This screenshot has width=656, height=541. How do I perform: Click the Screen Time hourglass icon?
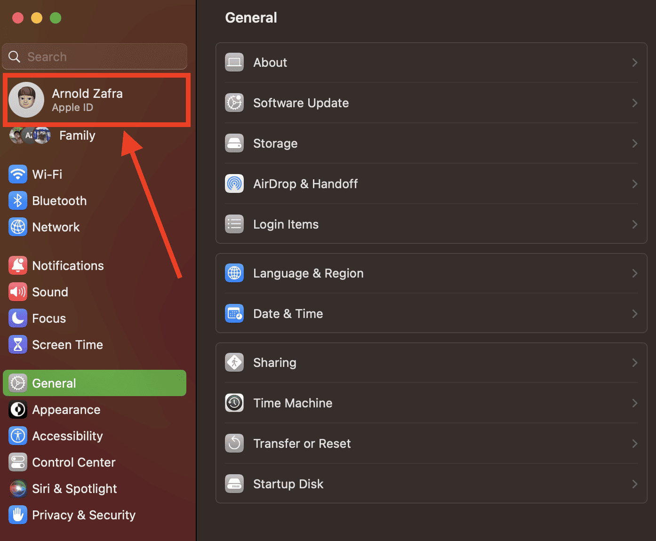coord(18,345)
